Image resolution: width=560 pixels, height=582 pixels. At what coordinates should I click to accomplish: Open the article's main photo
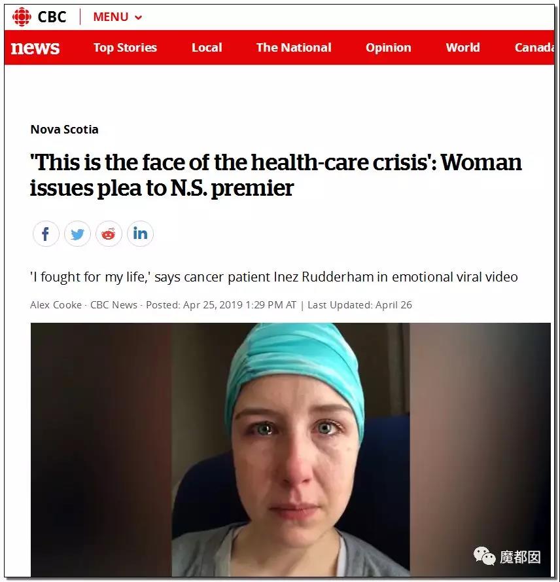click(x=290, y=450)
